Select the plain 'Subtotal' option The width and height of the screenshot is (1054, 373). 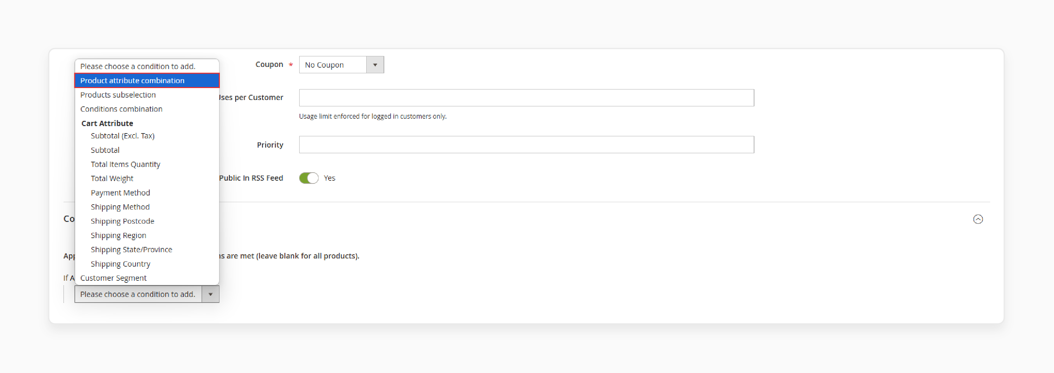tap(147, 150)
